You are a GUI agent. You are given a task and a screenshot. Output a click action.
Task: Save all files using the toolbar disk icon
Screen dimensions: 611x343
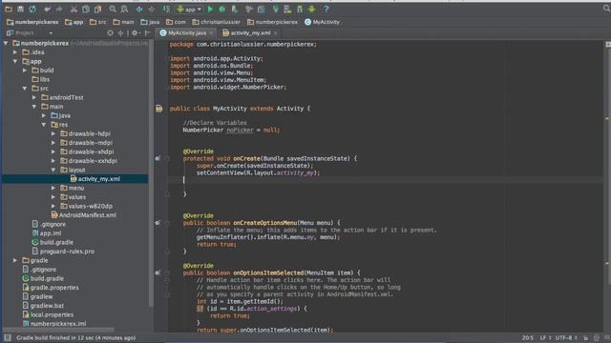20,9
